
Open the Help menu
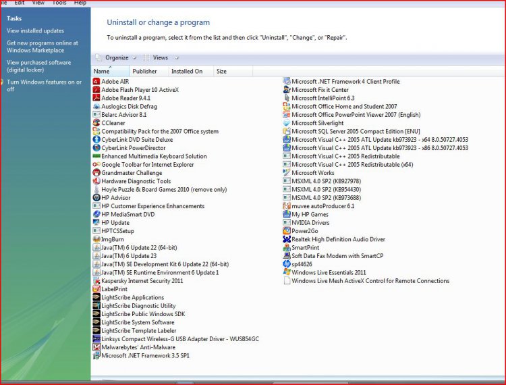80,3
